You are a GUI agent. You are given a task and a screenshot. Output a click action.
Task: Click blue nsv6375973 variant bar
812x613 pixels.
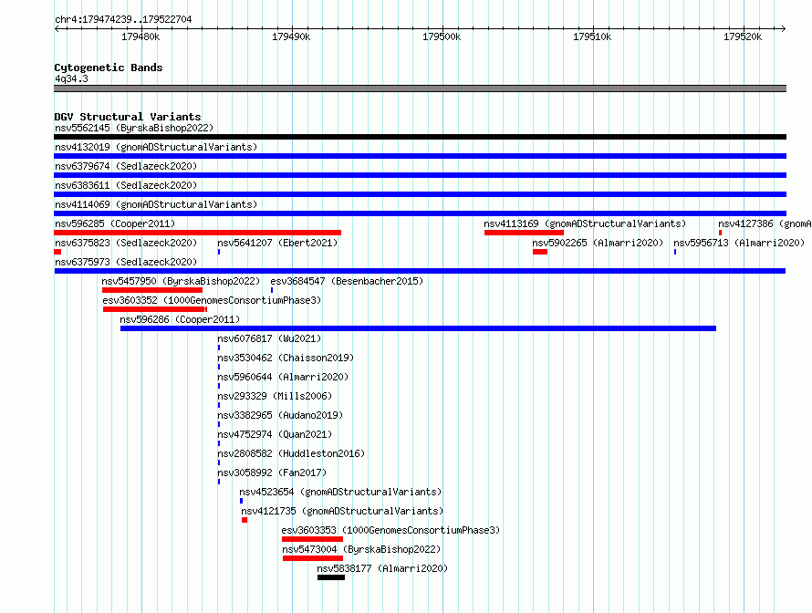[x=420, y=271]
